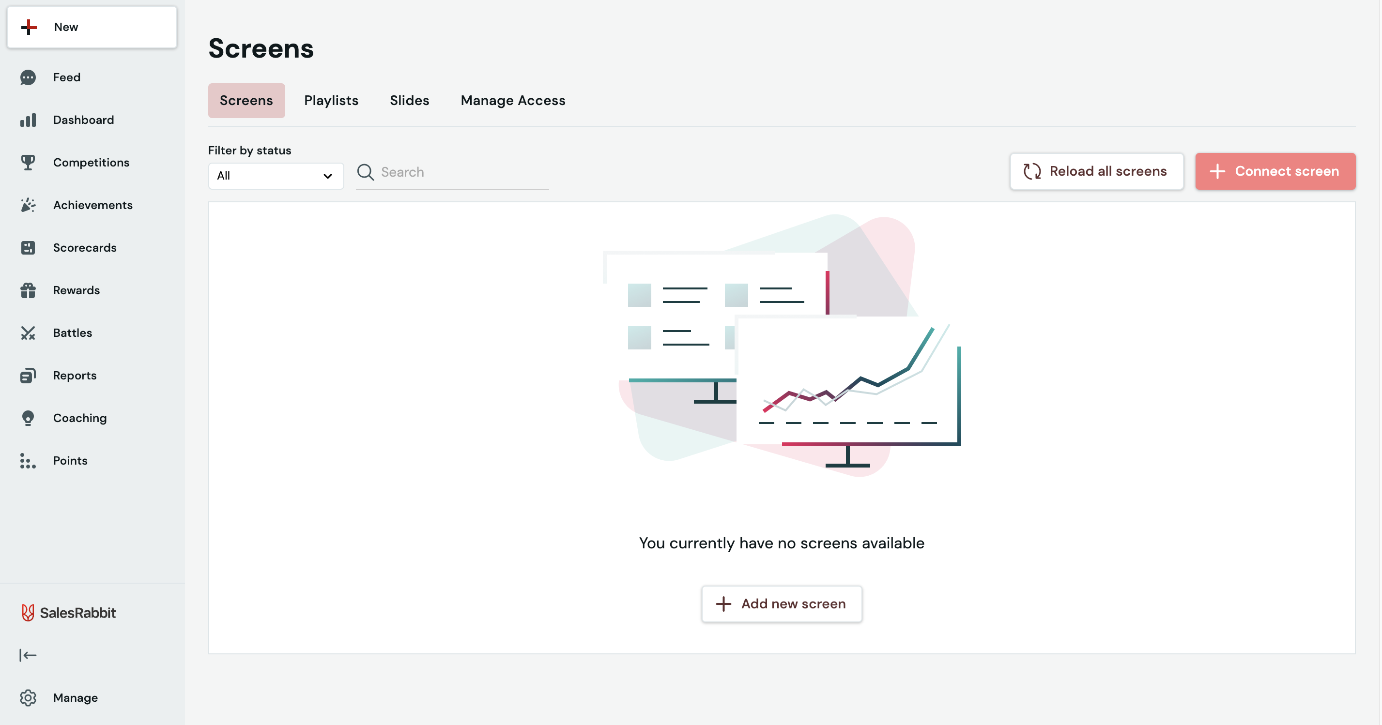The height and width of the screenshot is (725, 1382).
Task: Switch to the Playlists tab
Action: click(x=331, y=100)
